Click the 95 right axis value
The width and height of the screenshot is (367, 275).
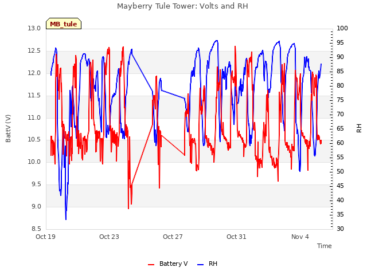point(340,42)
